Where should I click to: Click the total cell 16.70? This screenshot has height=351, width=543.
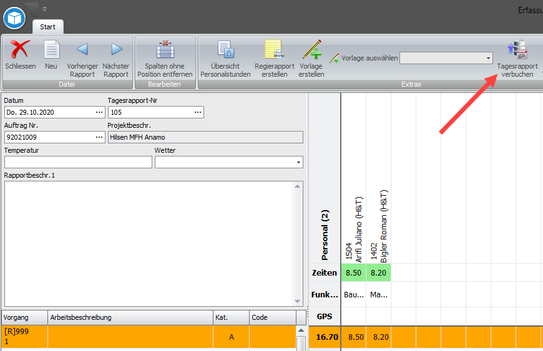[x=325, y=337]
